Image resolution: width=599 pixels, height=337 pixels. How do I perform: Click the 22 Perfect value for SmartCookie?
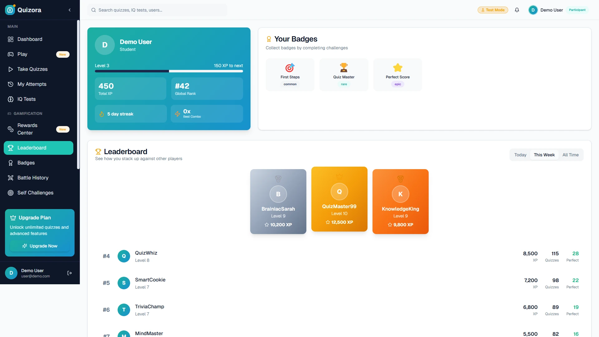(575, 281)
